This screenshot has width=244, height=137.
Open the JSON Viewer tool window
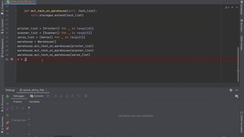pyautogui.click(x=242, y=43)
